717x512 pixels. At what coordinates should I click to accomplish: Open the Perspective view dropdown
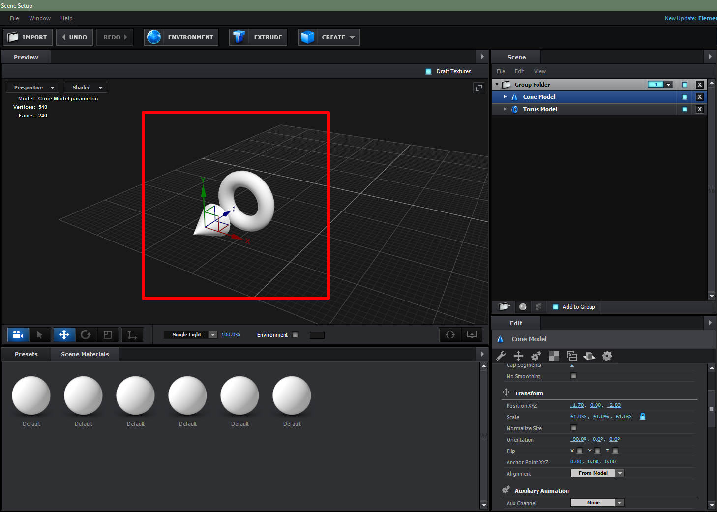(x=32, y=87)
